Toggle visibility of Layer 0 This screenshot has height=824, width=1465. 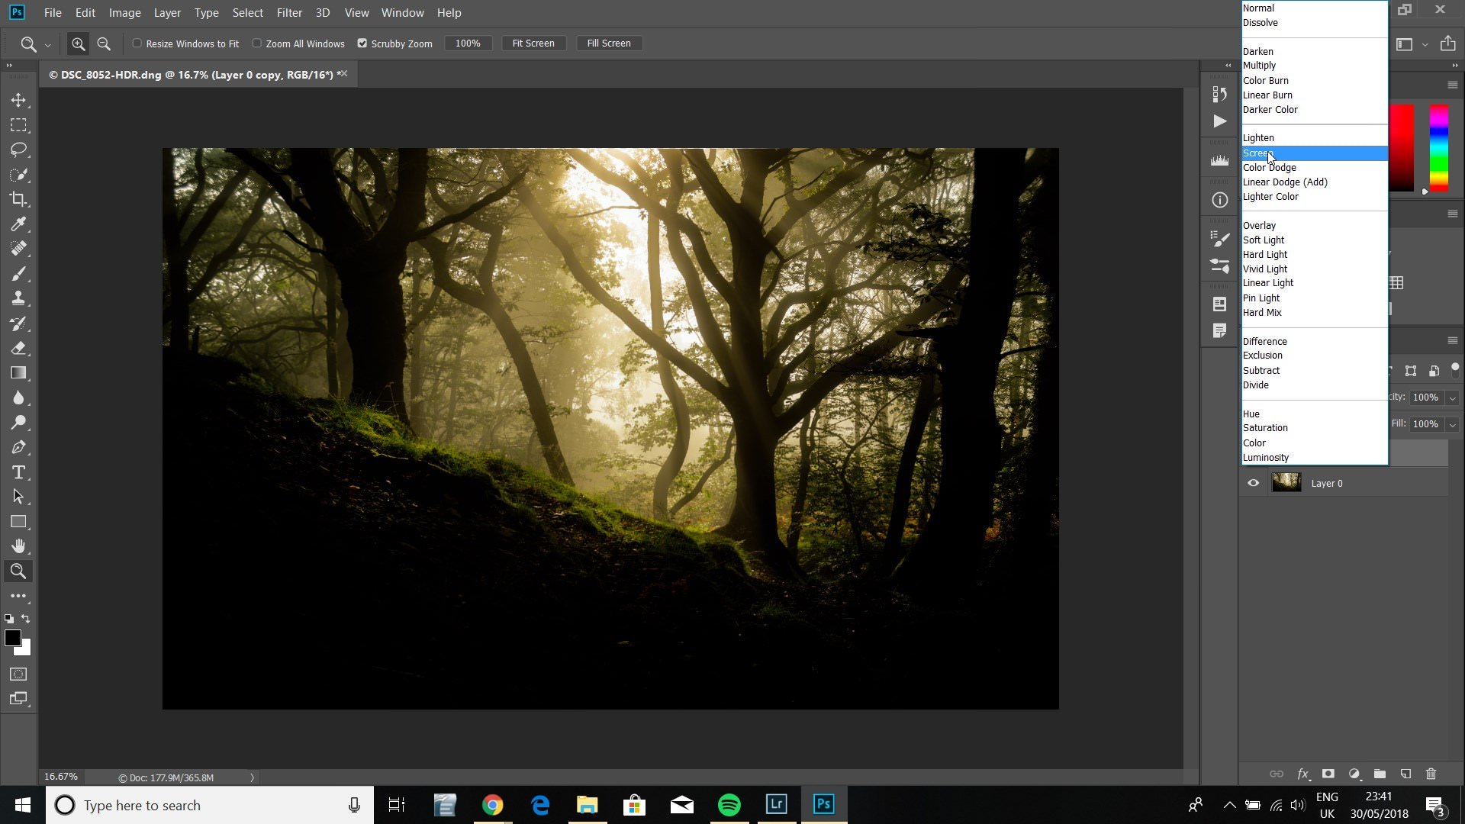[x=1254, y=482]
